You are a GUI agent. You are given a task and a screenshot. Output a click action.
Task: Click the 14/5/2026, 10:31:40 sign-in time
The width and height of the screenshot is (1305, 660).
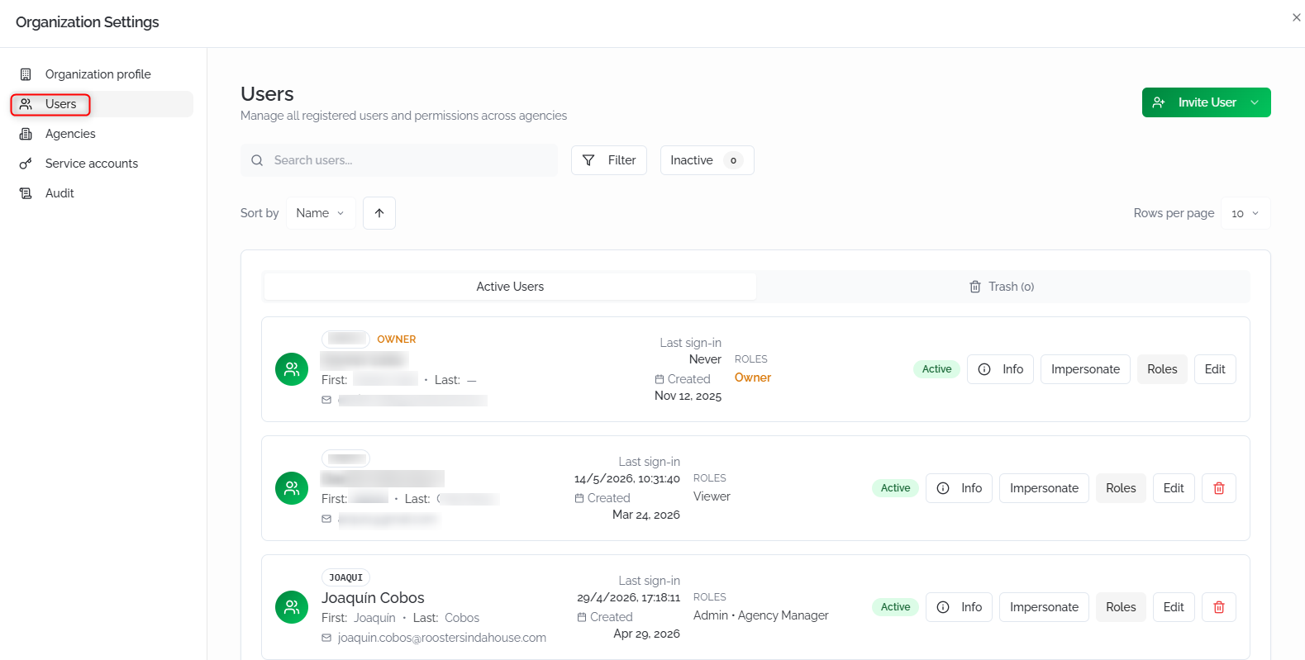627,478
